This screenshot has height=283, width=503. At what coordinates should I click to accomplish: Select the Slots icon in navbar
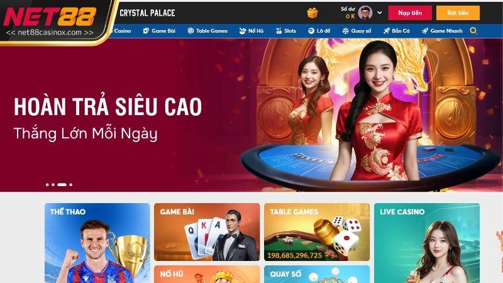[x=279, y=31]
